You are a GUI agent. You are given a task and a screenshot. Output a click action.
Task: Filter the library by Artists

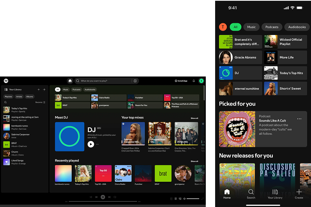pos(19,97)
